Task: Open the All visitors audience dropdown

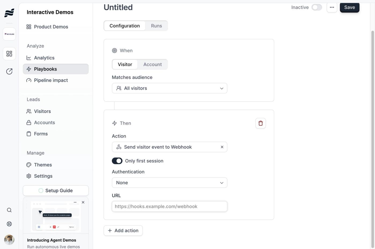Action: (170, 88)
